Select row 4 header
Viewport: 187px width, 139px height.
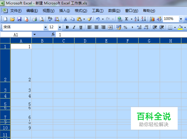coord(5,96)
